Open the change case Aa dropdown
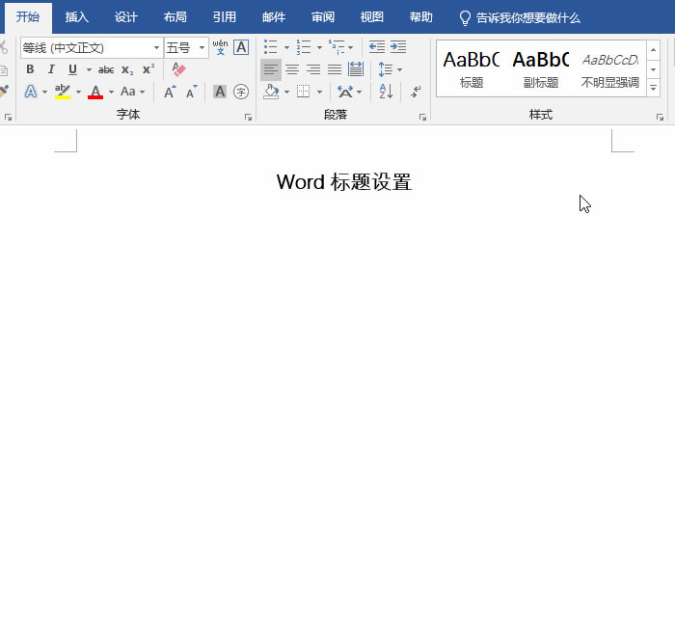This screenshot has width=675, height=617. coord(132,92)
